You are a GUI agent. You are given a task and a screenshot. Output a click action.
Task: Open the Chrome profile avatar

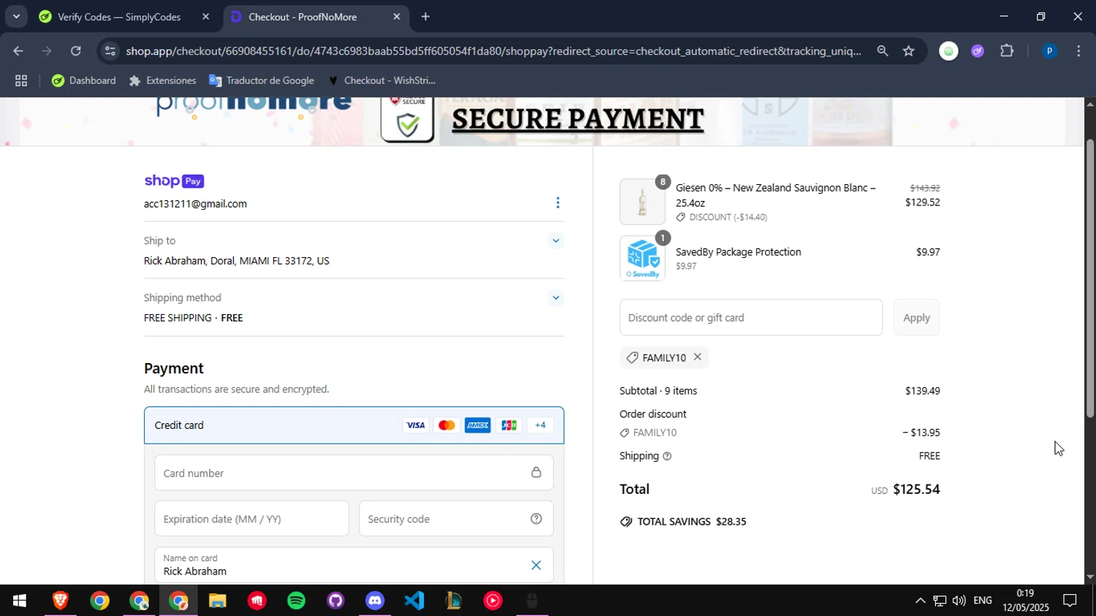point(1049,51)
